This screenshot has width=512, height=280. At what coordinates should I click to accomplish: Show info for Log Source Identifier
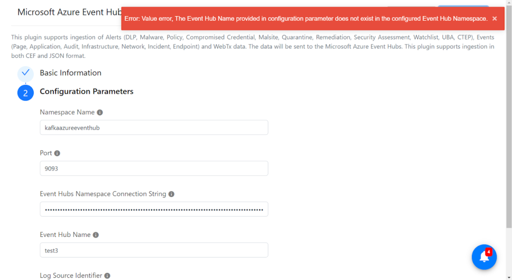coord(107,276)
